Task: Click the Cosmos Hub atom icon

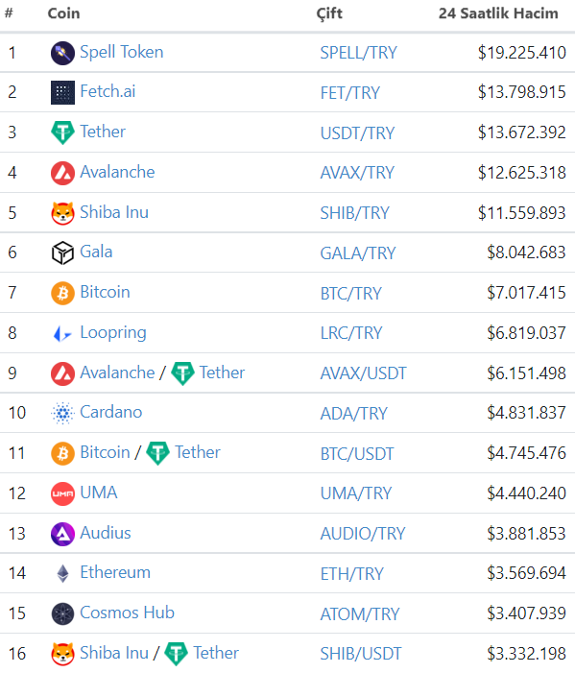Action: point(62,613)
